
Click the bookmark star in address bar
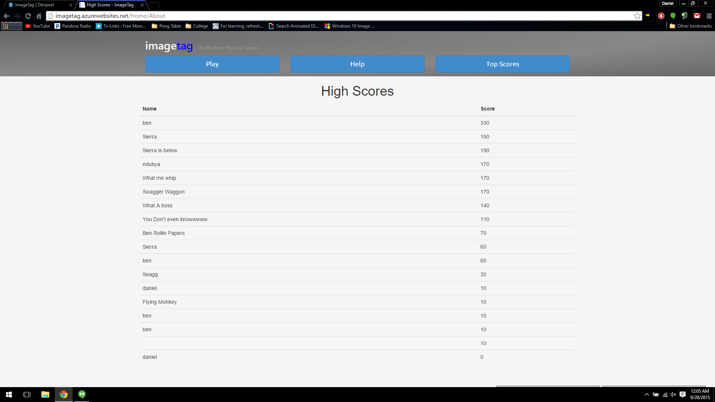point(637,16)
